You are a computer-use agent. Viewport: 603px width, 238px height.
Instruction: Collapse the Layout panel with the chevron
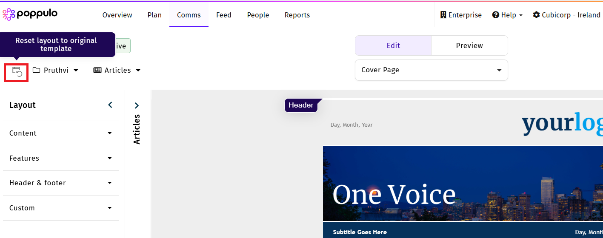tap(110, 105)
